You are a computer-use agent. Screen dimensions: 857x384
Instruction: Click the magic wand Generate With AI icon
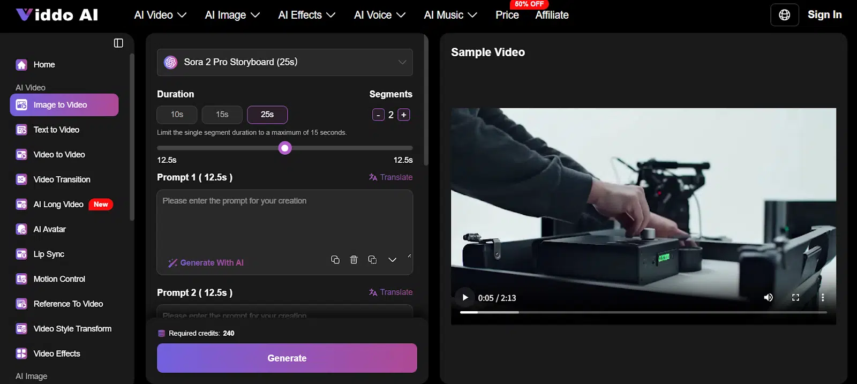coord(172,263)
